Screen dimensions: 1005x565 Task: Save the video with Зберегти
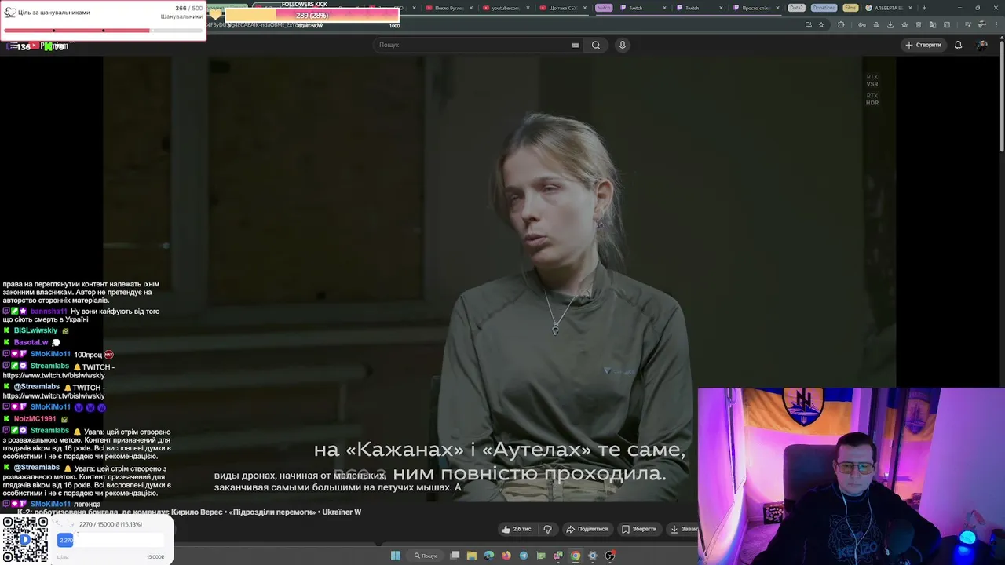pos(638,529)
